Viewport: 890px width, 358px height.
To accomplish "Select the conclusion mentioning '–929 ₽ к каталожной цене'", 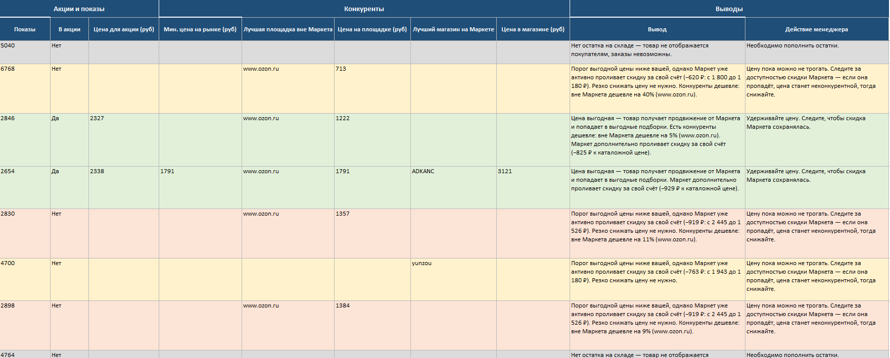I will pos(658,187).
